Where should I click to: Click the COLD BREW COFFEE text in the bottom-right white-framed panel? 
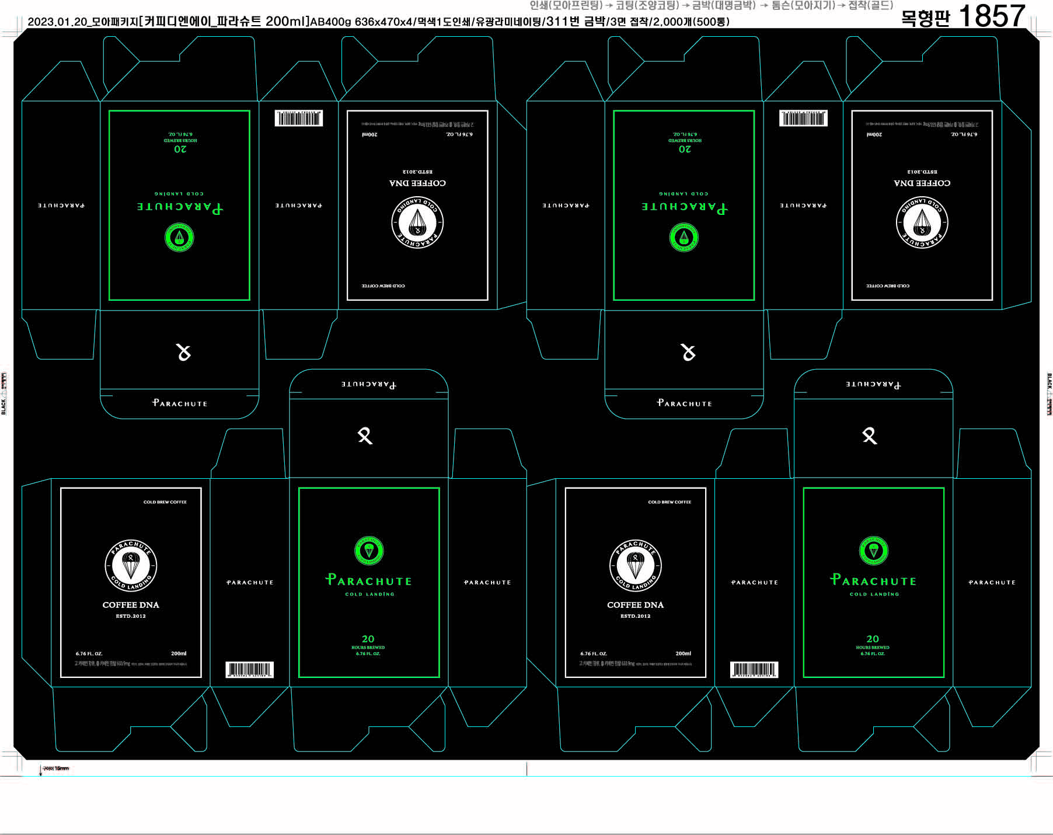670,502
